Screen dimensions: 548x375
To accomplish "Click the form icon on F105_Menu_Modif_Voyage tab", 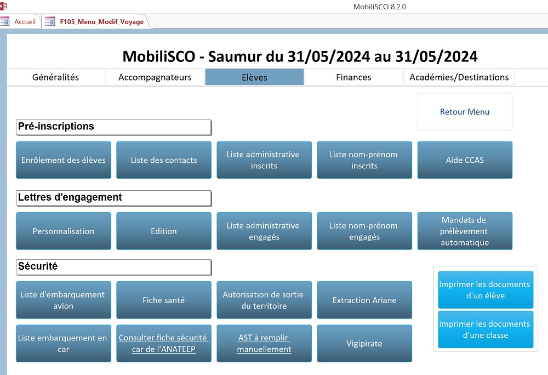I will [x=50, y=22].
